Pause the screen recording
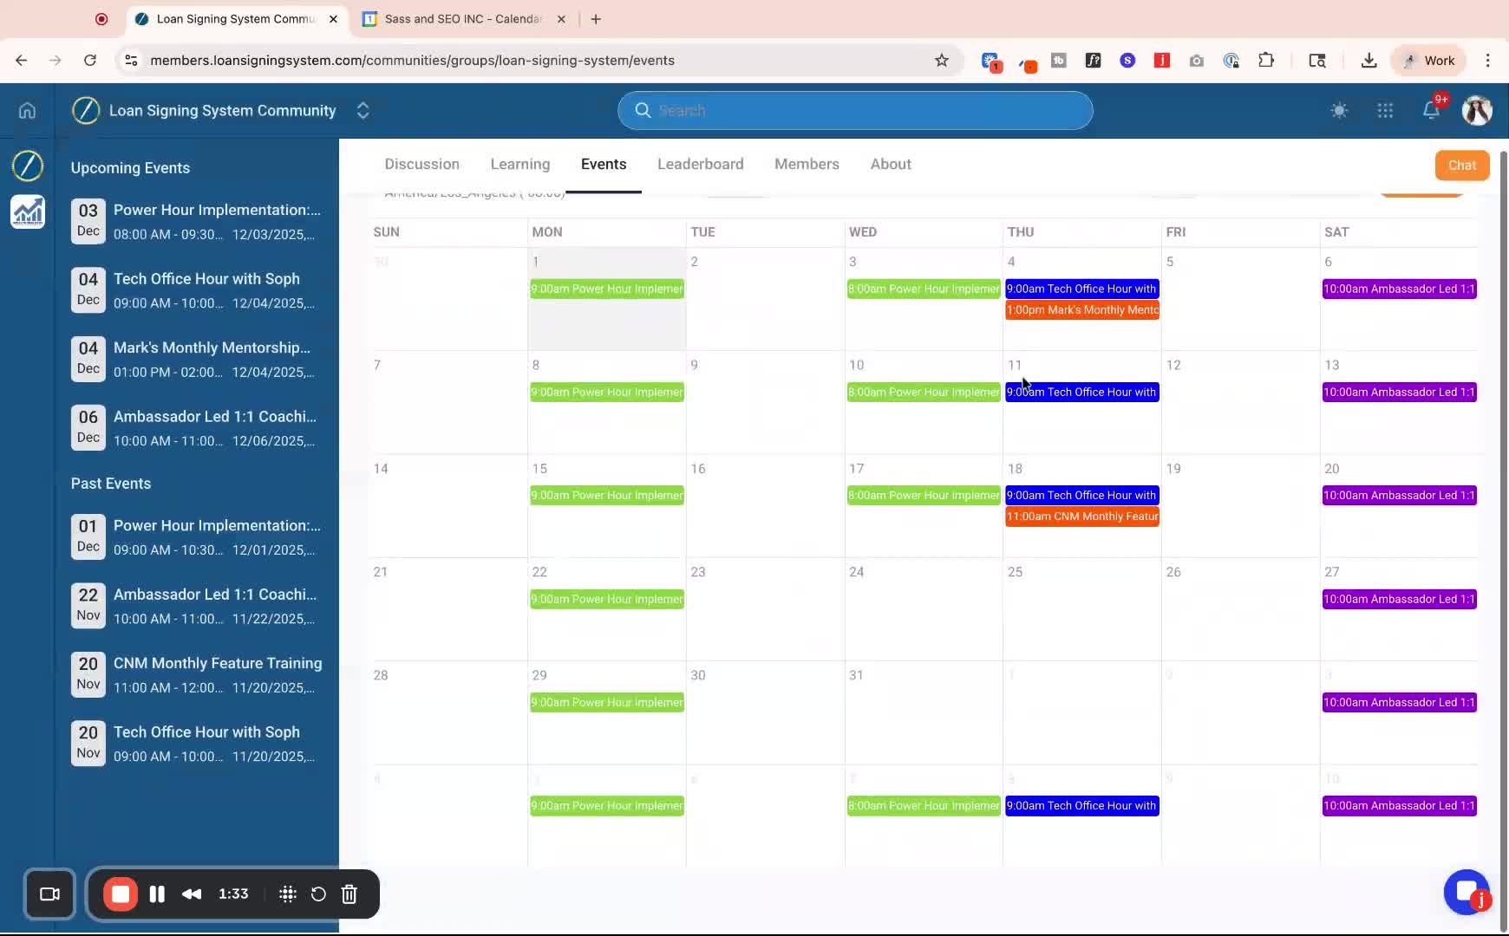 point(157,894)
